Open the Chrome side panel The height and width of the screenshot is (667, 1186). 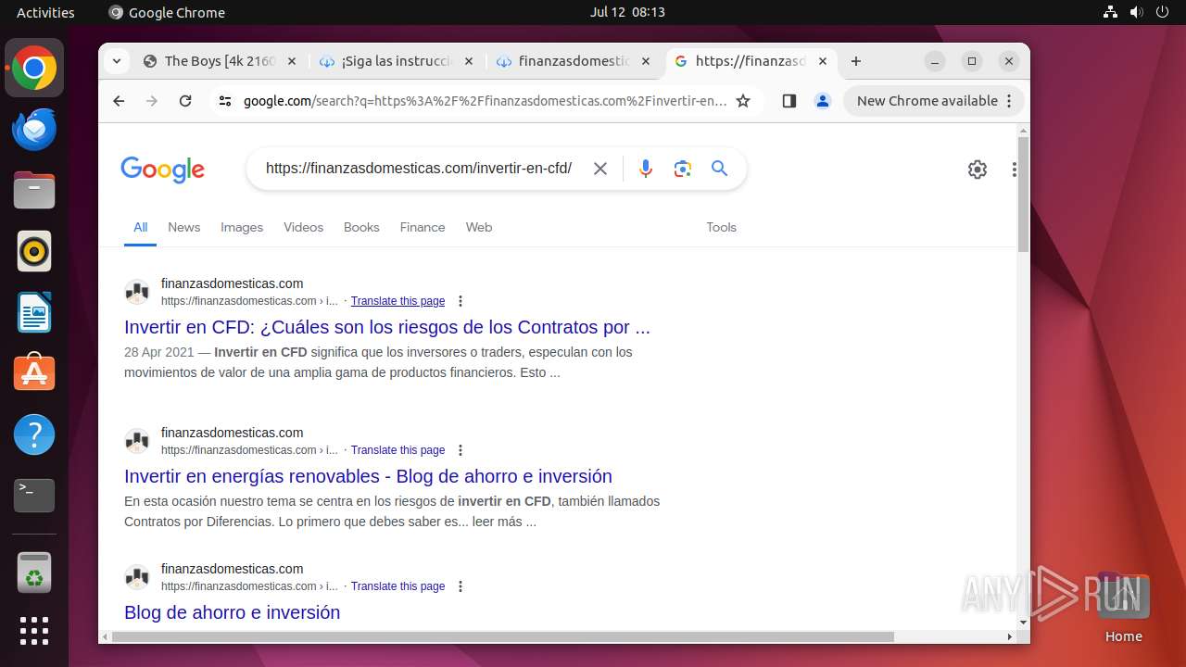789,101
